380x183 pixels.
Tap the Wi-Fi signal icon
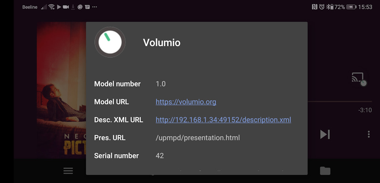click(51, 7)
